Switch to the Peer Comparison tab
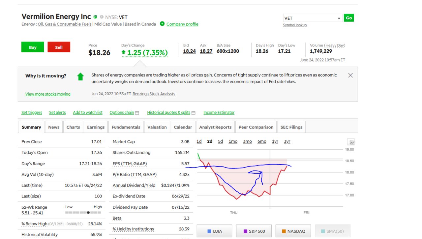Viewport: 422px width, 239px height. point(256,127)
